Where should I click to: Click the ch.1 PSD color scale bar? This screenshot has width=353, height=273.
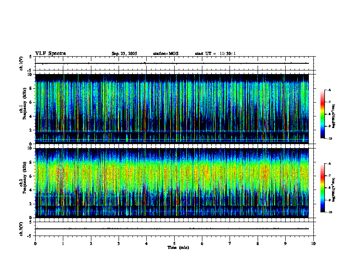[323, 114]
